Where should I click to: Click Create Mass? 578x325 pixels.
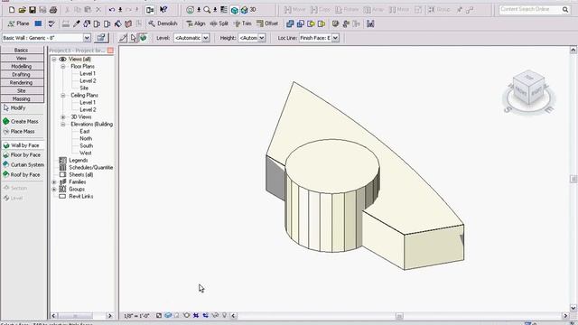[21, 121]
